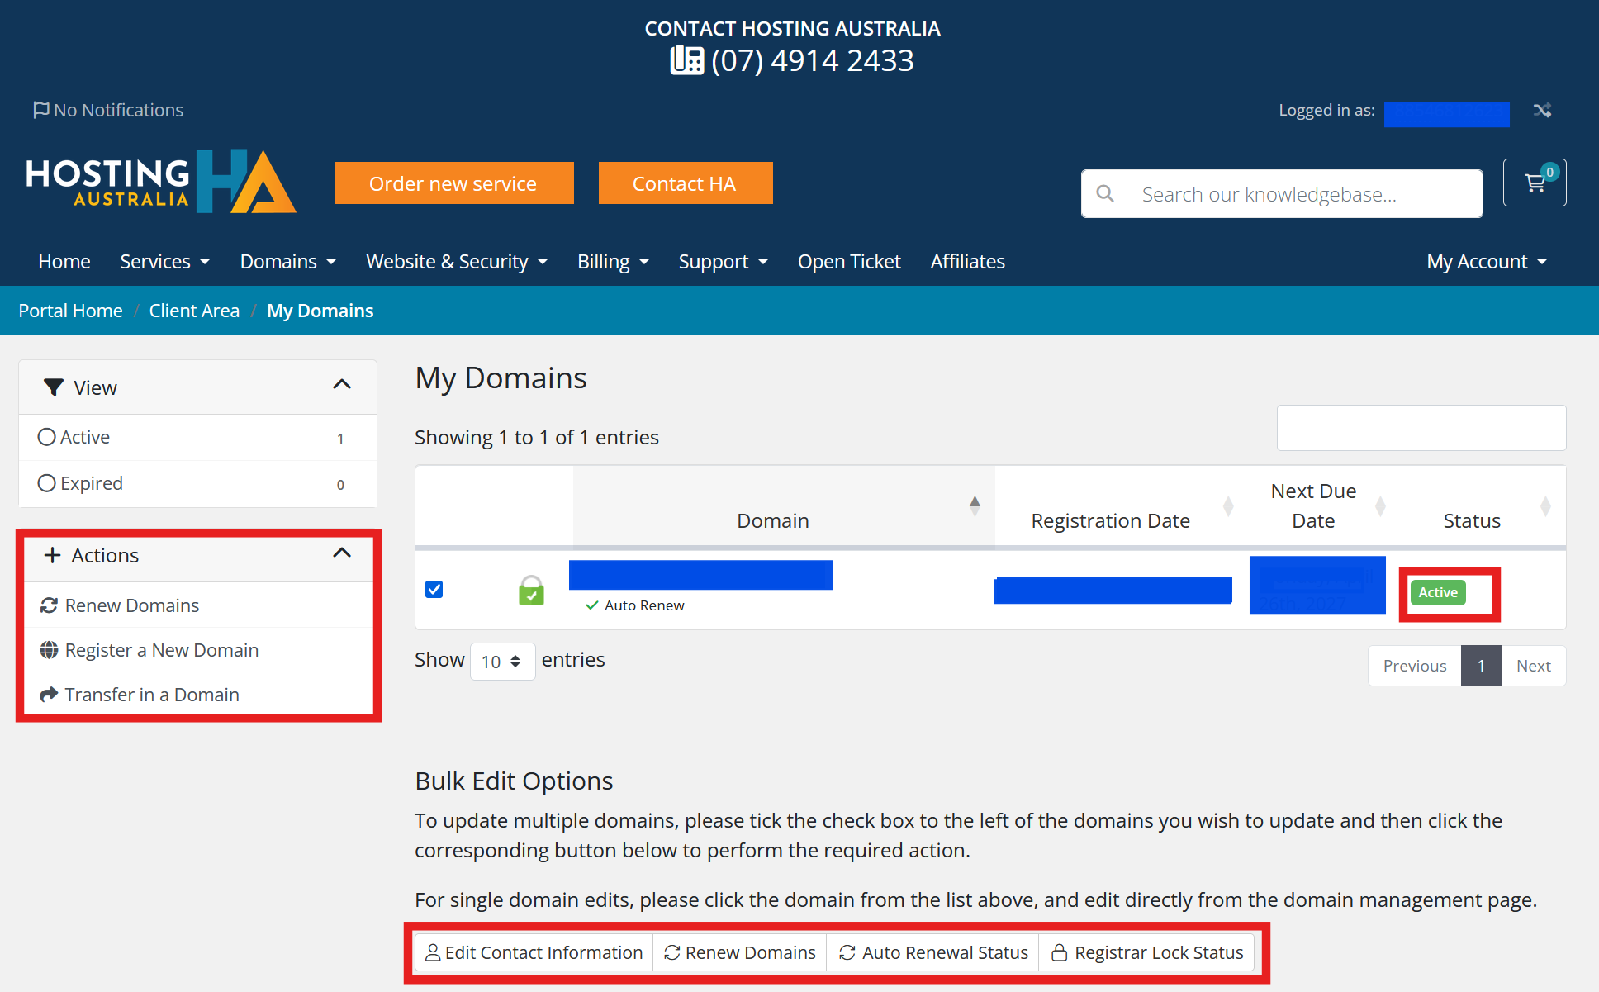Open the Affiliates nav item
Screen dimensions: 1599x992
click(x=968, y=262)
